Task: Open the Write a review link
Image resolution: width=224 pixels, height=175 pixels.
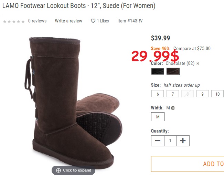Action: click(68, 21)
